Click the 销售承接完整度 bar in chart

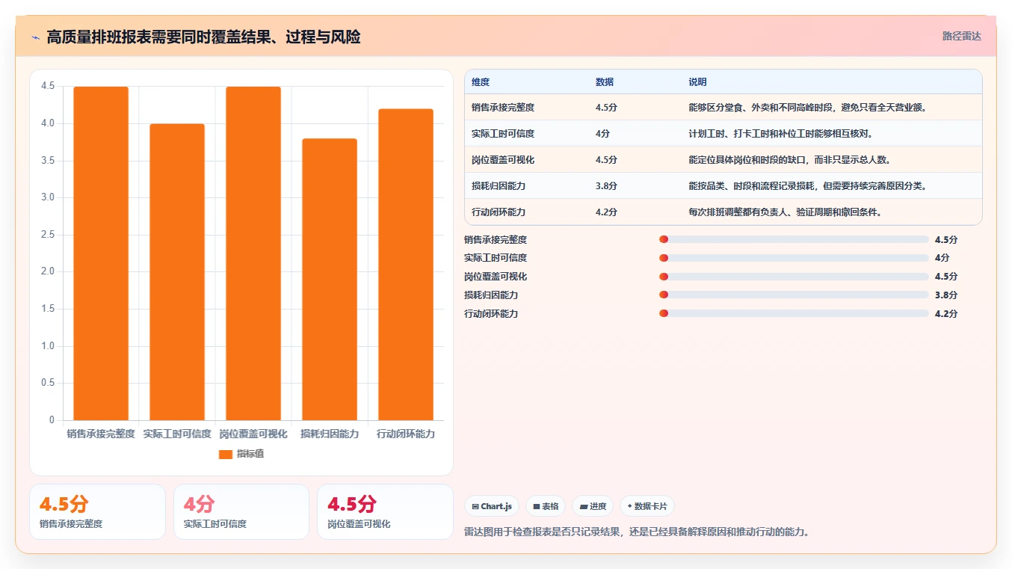(x=101, y=253)
